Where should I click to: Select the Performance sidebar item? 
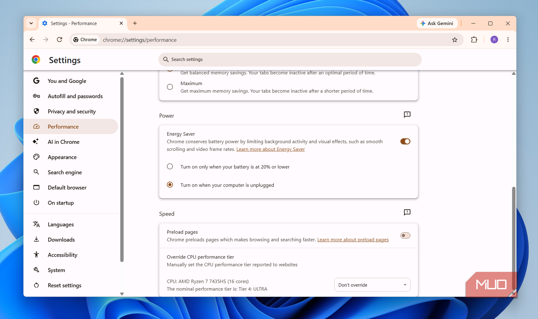[x=71, y=127]
